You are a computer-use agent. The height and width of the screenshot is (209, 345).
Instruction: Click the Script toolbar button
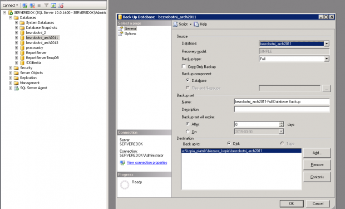[x=180, y=25]
